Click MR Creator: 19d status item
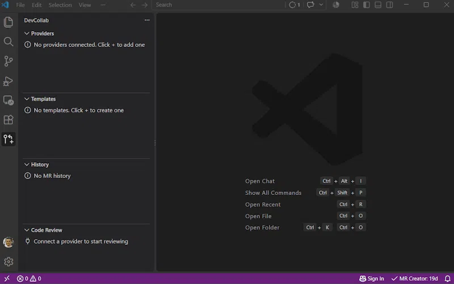Image resolution: width=454 pixels, height=284 pixels. click(x=414, y=278)
